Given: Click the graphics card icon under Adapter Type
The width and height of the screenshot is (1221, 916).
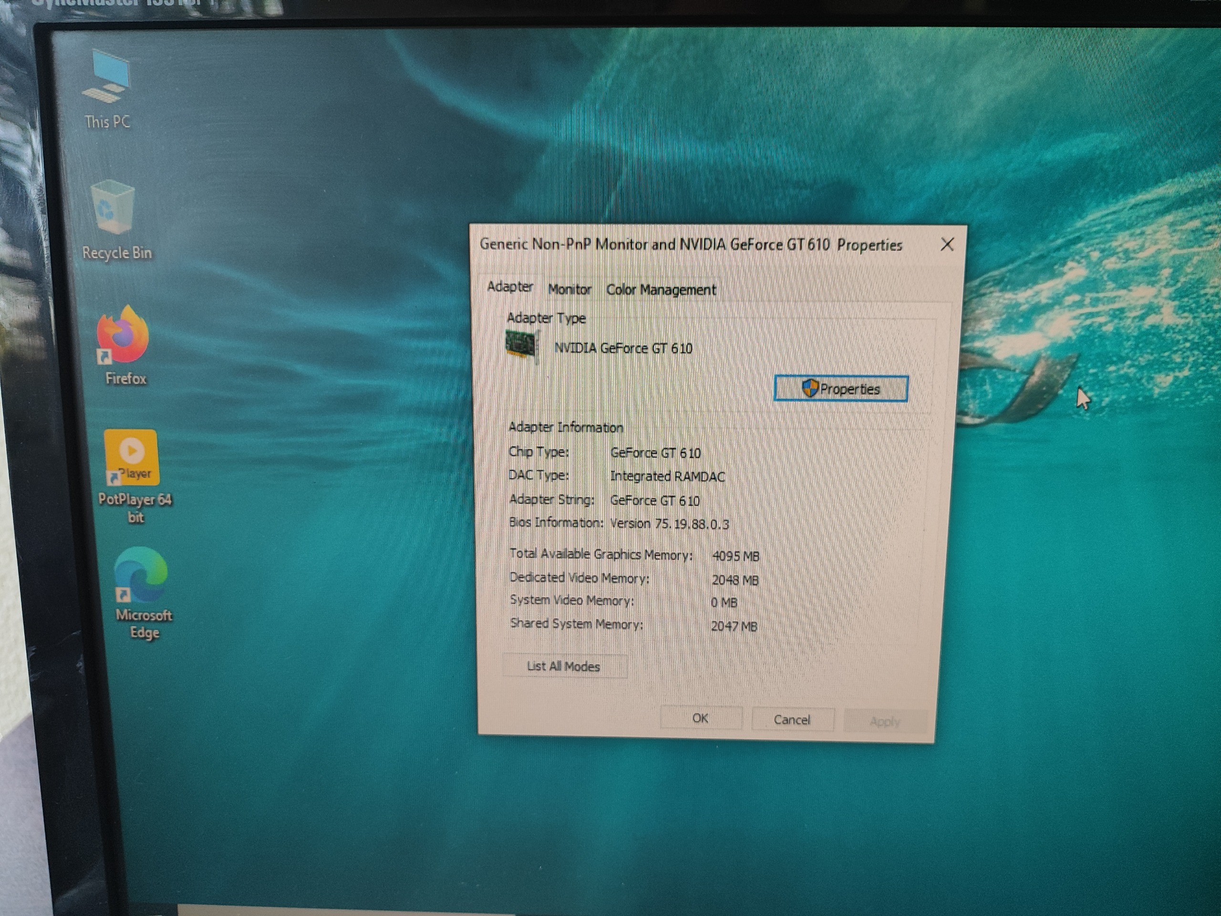Looking at the screenshot, I should 521,345.
